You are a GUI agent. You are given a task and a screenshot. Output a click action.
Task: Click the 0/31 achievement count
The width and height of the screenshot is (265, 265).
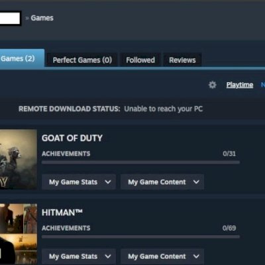(229, 154)
